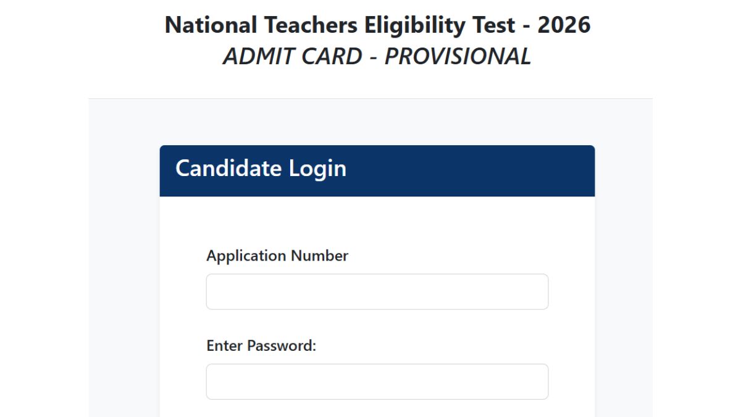Click the Application Number input field
Screen dimensions: 741x417
coord(377,292)
